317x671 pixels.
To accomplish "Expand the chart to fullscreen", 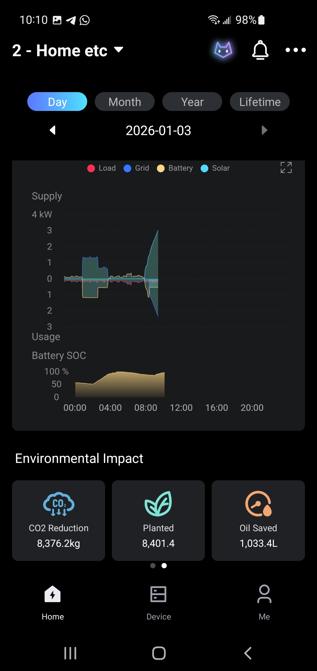I will click(x=286, y=167).
